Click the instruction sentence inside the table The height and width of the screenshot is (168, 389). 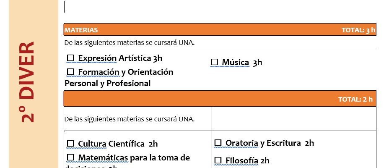(x=130, y=119)
